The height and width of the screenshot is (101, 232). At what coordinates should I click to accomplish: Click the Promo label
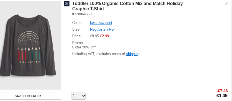click(x=78, y=43)
